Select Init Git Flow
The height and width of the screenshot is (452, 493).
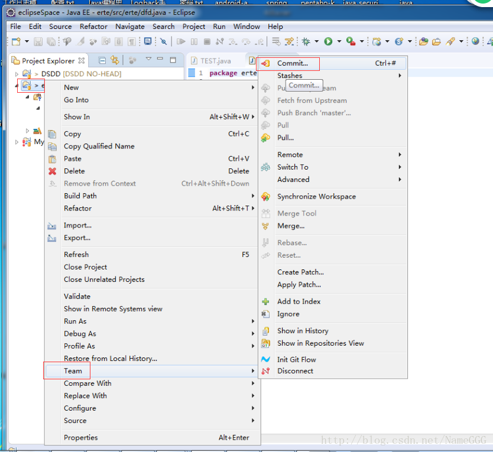pyautogui.click(x=333, y=360)
